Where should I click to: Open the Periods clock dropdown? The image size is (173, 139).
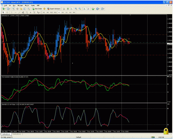click(x=98, y=9)
